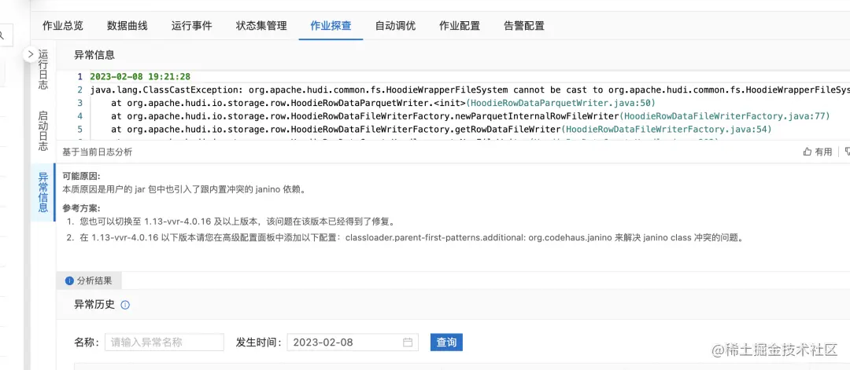Click the info icon beside 异常历史

tap(125, 305)
